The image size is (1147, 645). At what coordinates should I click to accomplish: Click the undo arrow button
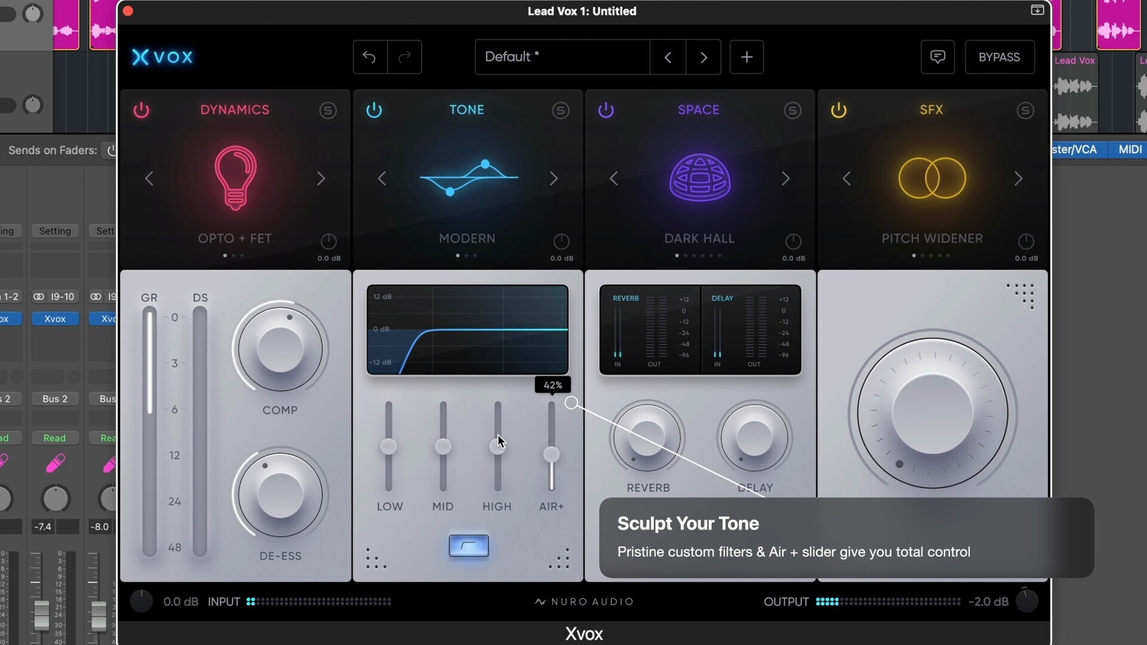click(x=370, y=57)
